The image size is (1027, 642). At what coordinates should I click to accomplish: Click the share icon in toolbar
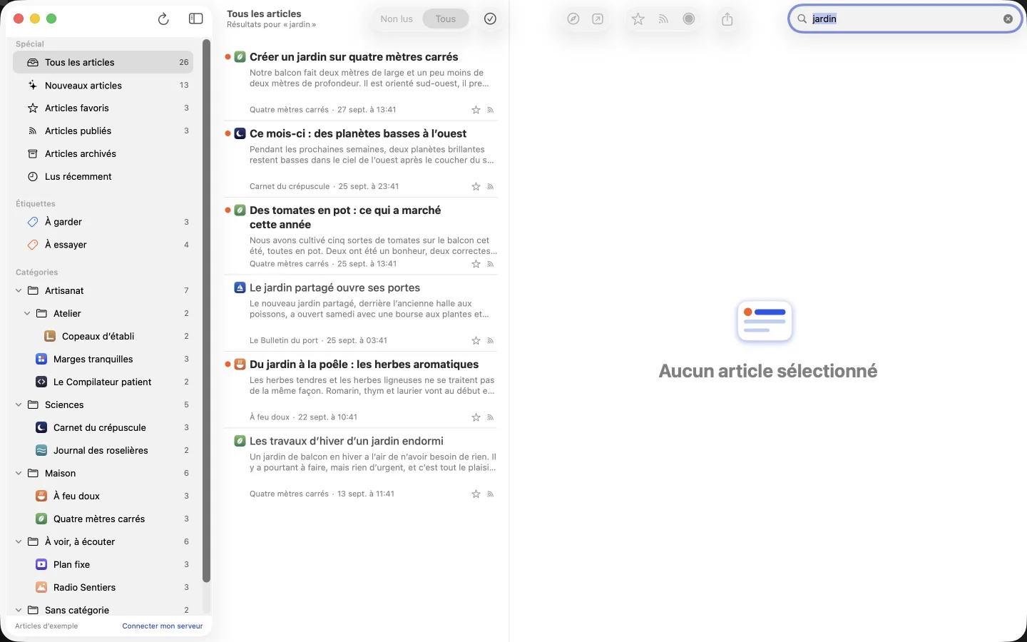(727, 19)
